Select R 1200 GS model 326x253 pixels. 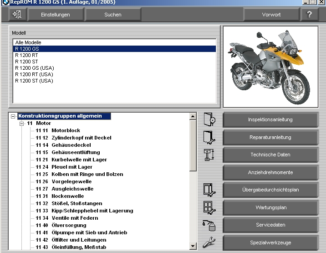[114, 49]
